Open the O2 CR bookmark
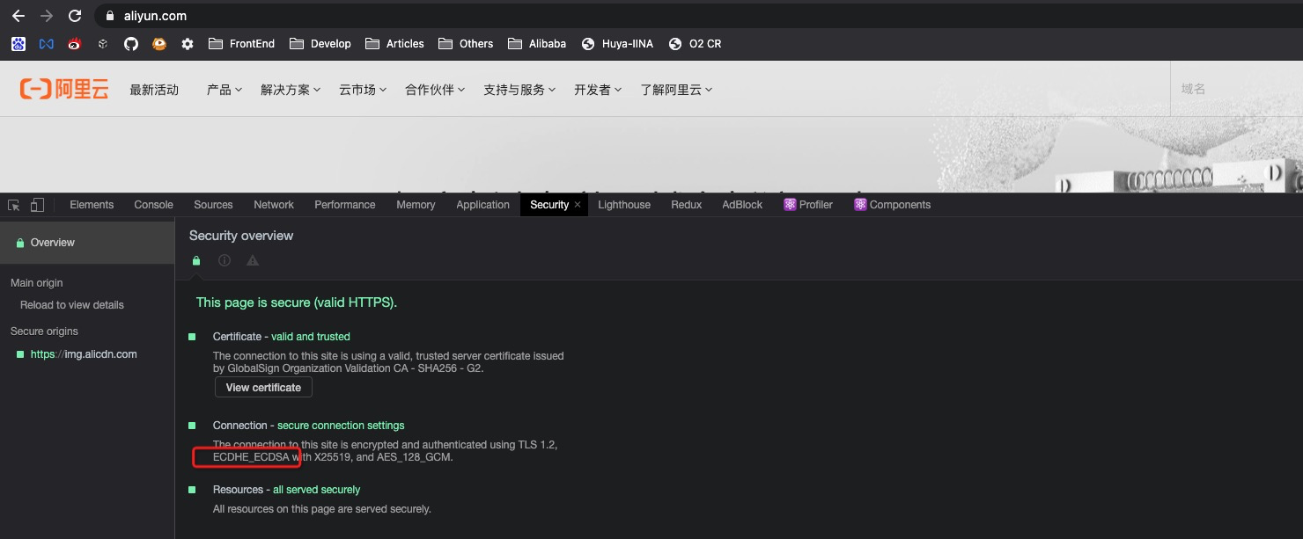The width and height of the screenshot is (1303, 539). coord(695,43)
